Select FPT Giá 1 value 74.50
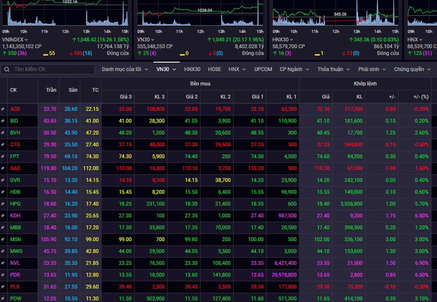 pyautogui.click(x=257, y=156)
